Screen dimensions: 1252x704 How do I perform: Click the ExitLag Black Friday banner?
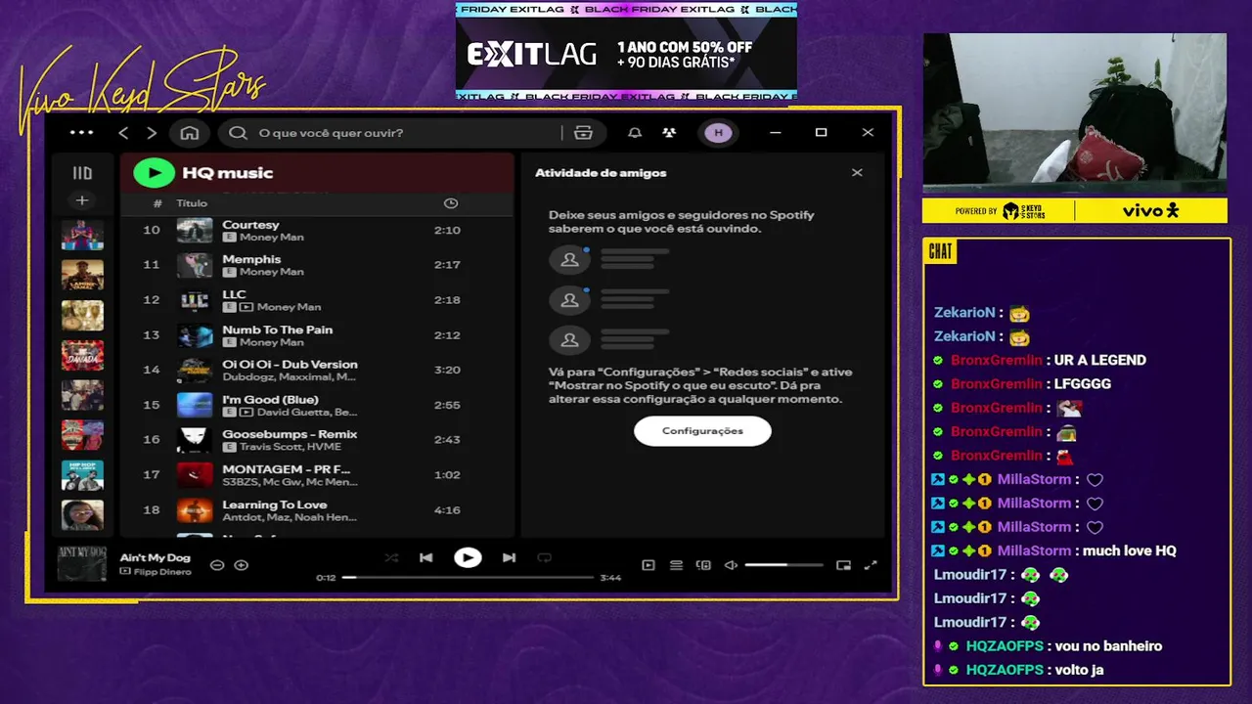click(626, 51)
